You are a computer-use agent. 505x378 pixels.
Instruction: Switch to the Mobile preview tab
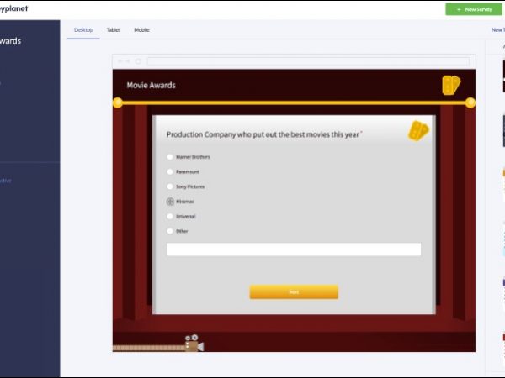tap(141, 30)
